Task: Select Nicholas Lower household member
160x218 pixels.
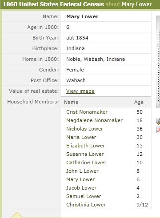Action: (84, 129)
